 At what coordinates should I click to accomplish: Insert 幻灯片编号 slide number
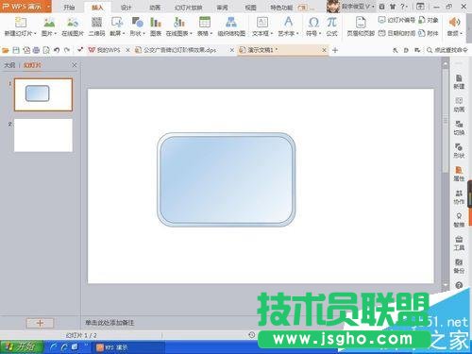click(396, 21)
